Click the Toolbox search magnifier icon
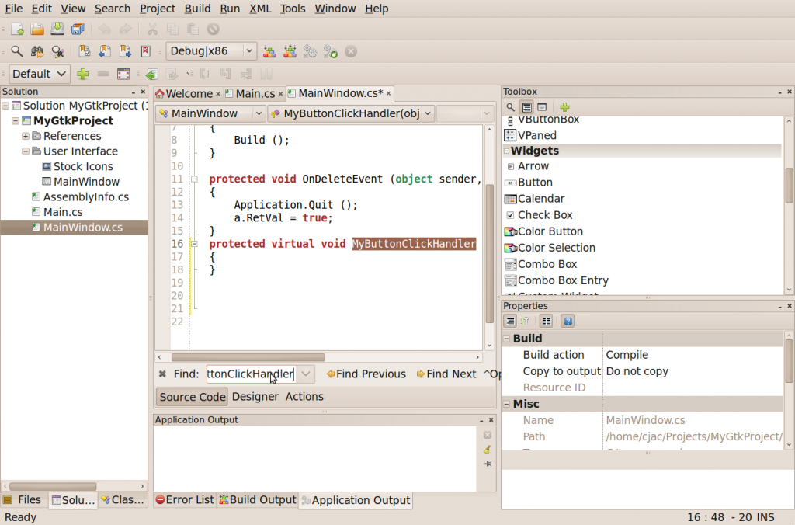This screenshot has height=525, width=795. [x=511, y=107]
